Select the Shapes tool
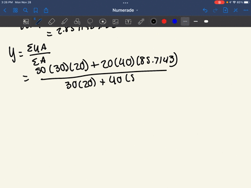 77,21
